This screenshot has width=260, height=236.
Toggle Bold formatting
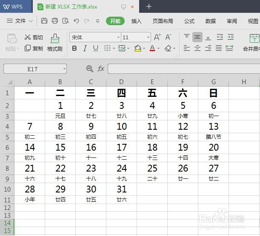coord(74,48)
